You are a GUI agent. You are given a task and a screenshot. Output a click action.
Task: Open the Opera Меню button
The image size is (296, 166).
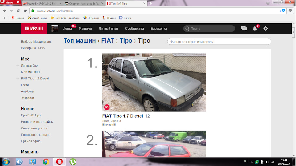10,2
